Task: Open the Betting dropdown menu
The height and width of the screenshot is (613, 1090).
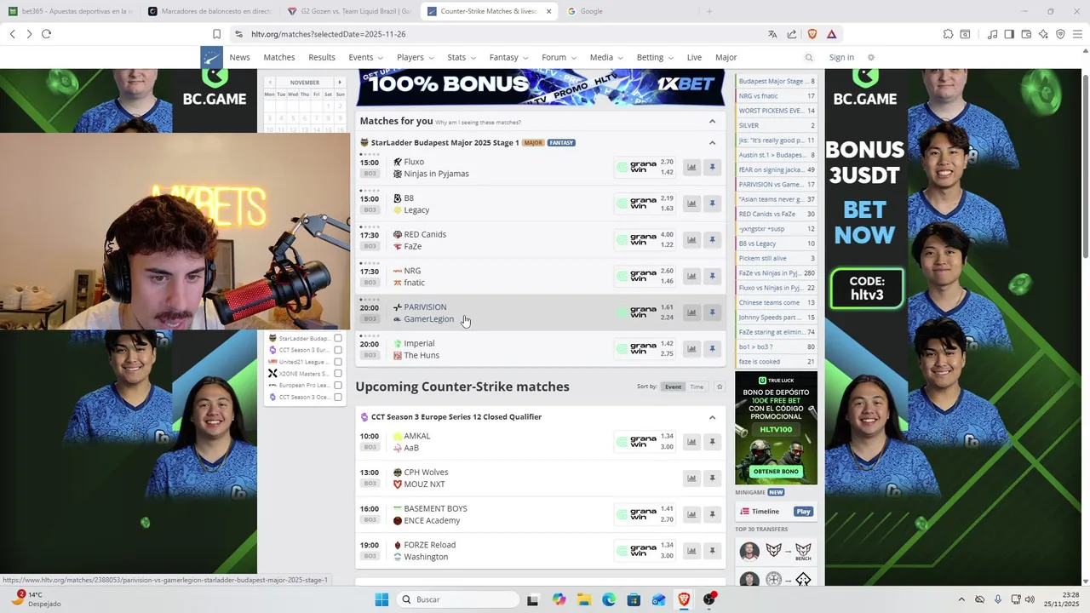Action: pyautogui.click(x=654, y=57)
